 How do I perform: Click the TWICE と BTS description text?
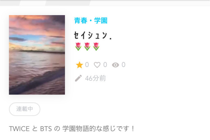[72, 129]
